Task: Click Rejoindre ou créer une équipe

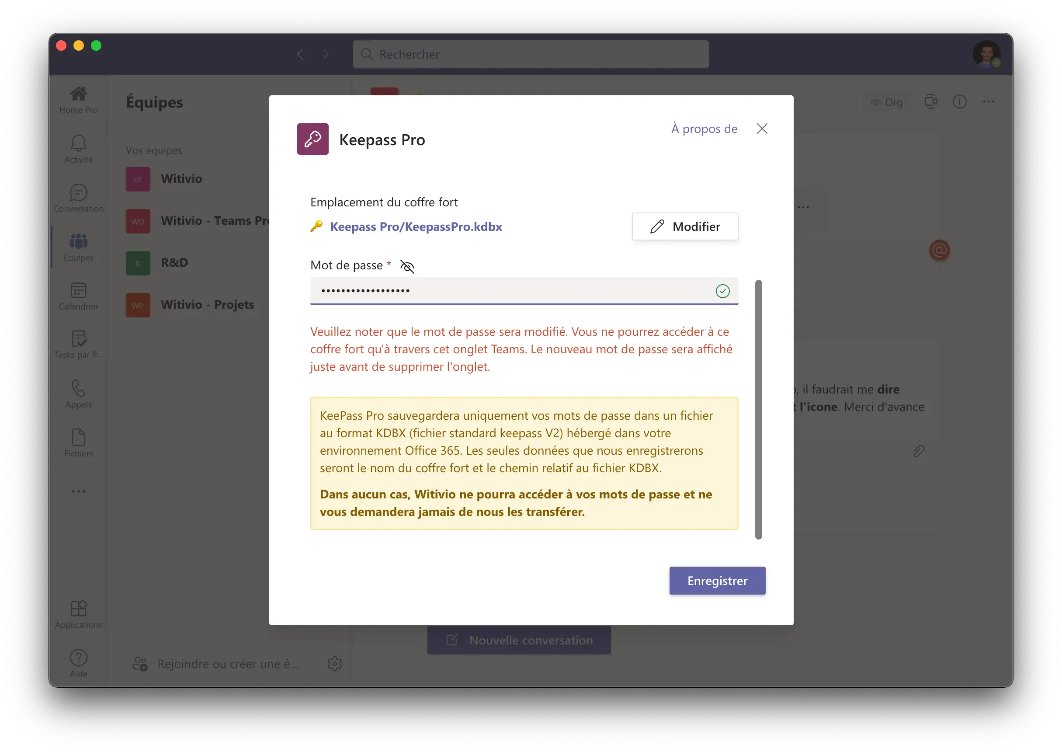Action: [x=215, y=664]
